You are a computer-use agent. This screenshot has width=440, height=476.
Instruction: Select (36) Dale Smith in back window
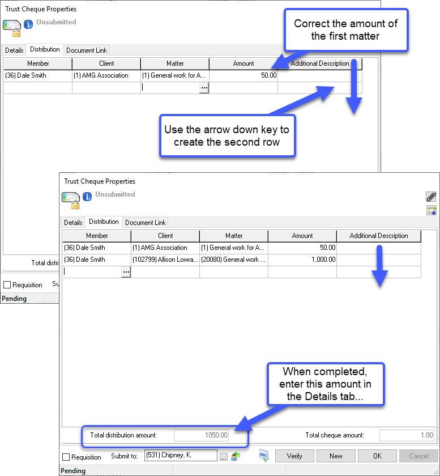tap(38, 75)
